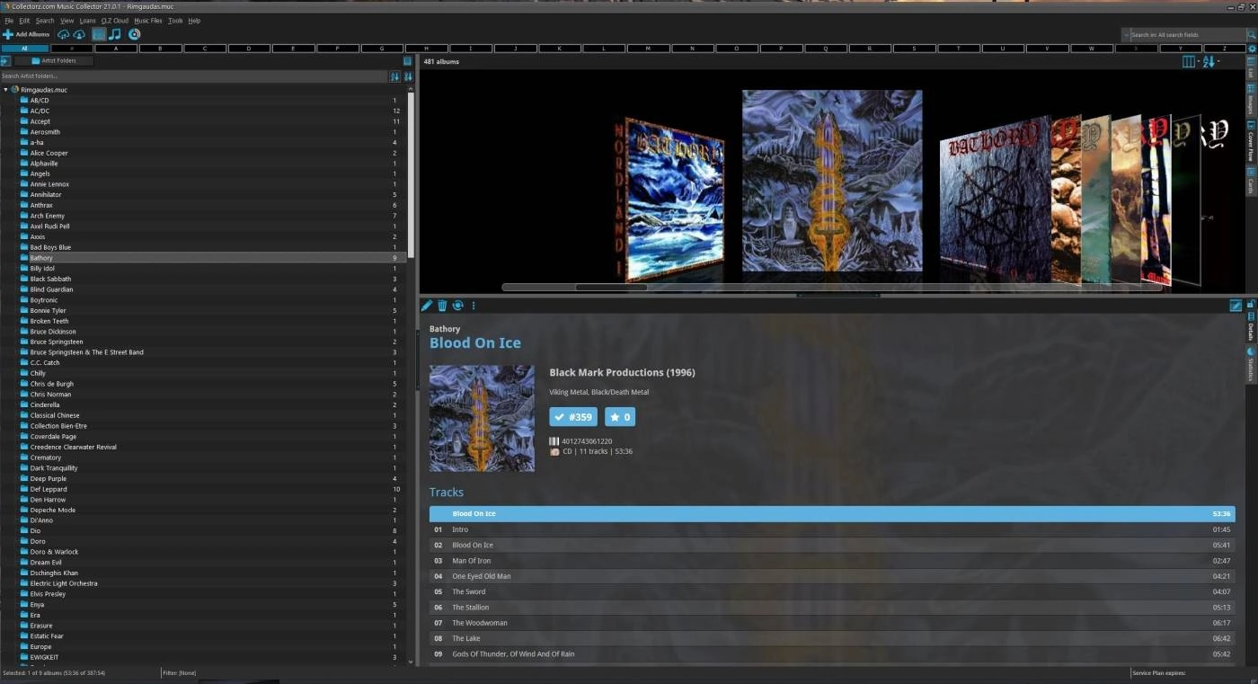Open the search-in fields dropdown arrow
The width and height of the screenshot is (1258, 684).
[x=1127, y=35]
